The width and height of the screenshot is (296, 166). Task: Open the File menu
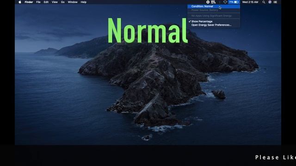[x=38, y=2]
